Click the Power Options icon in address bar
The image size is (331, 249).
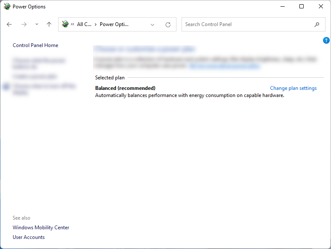(x=65, y=24)
